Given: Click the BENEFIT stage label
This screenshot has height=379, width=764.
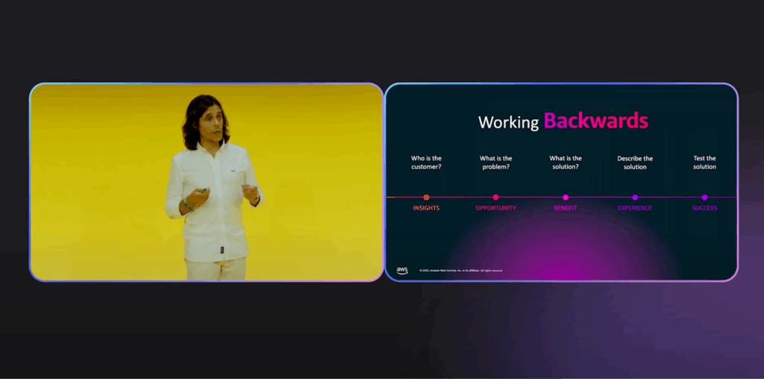Looking at the screenshot, I should [566, 208].
